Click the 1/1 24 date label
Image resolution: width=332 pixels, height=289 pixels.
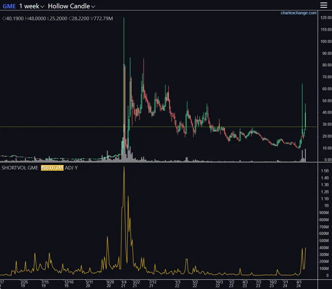tap(285, 284)
